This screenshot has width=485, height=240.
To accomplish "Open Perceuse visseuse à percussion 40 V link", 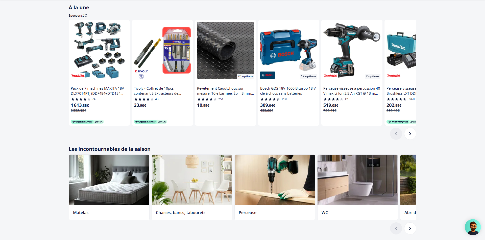I will point(352,91).
